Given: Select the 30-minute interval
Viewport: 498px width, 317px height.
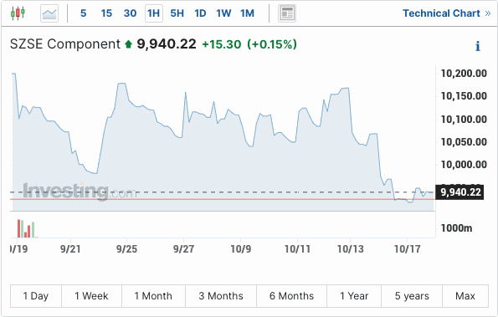Looking at the screenshot, I should pyautogui.click(x=130, y=13).
